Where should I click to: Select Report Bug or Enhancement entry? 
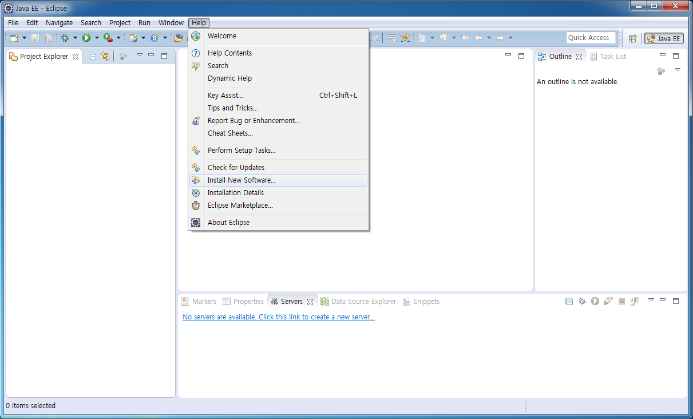tap(279, 121)
